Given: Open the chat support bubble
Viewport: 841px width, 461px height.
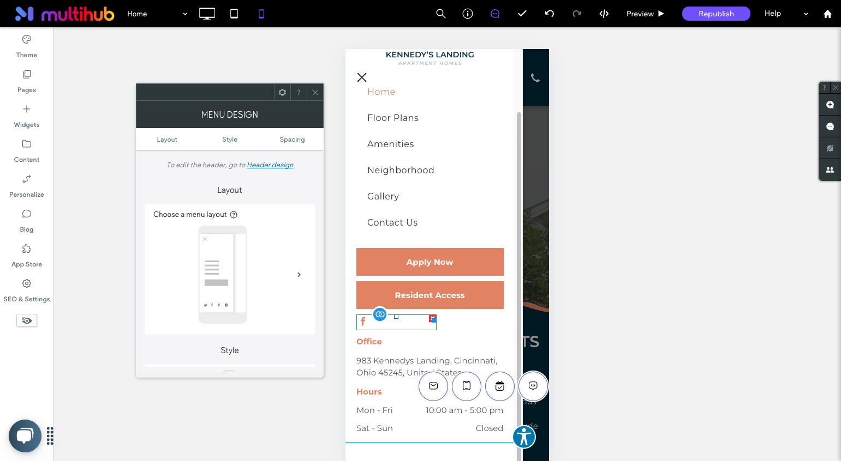Looking at the screenshot, I should [x=25, y=436].
